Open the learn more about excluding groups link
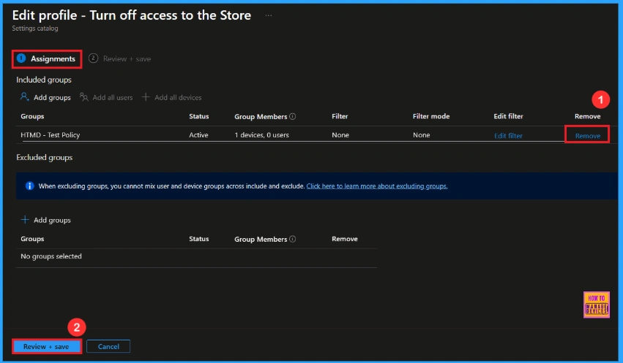Viewport: 623px width, 363px height. tap(377, 186)
